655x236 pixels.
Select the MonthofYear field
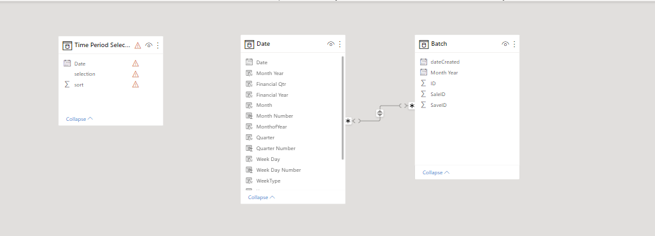tap(272, 127)
